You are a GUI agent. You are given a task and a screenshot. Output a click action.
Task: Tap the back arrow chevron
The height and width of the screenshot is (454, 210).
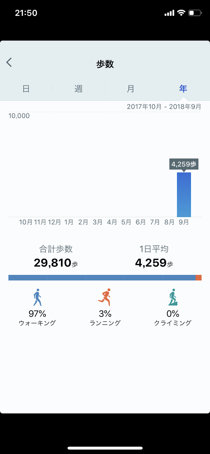click(9, 62)
